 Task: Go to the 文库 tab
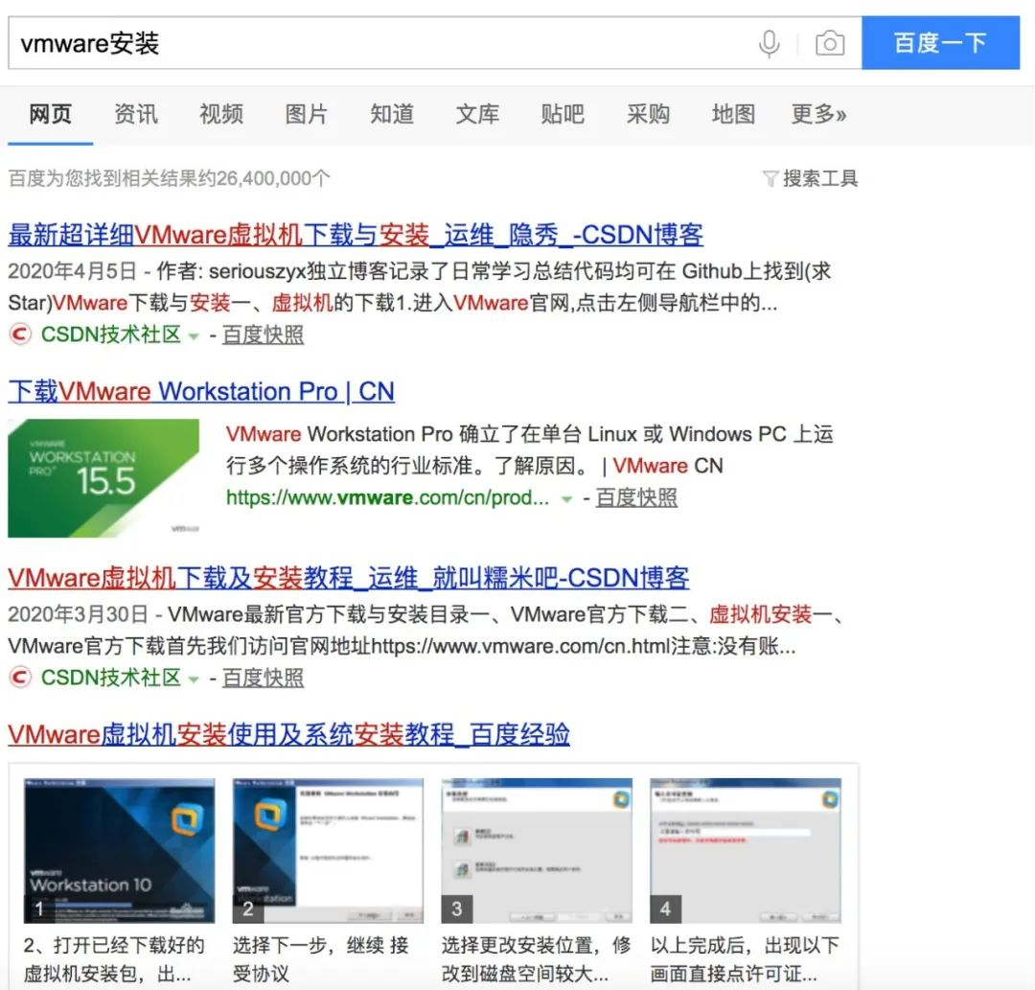coord(477,113)
